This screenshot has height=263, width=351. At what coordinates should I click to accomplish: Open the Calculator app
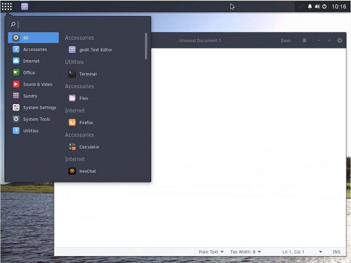[84, 147]
